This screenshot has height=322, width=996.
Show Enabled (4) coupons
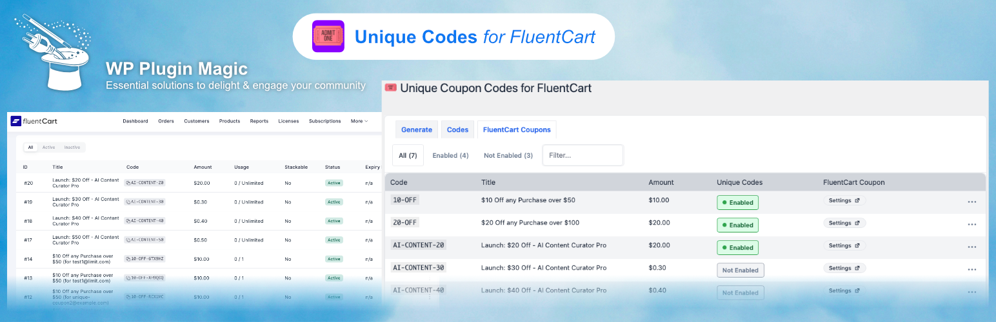point(450,155)
